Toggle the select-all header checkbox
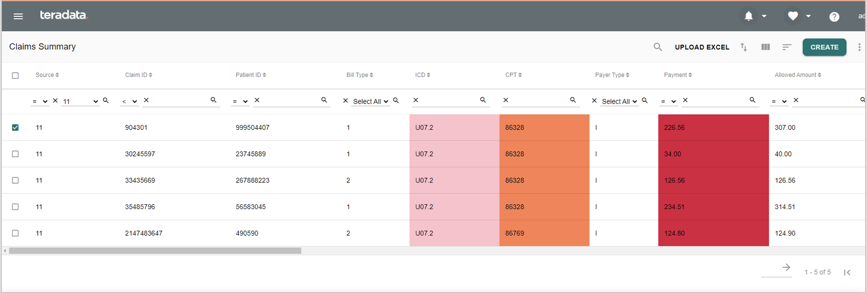The width and height of the screenshot is (867, 293). click(15, 75)
